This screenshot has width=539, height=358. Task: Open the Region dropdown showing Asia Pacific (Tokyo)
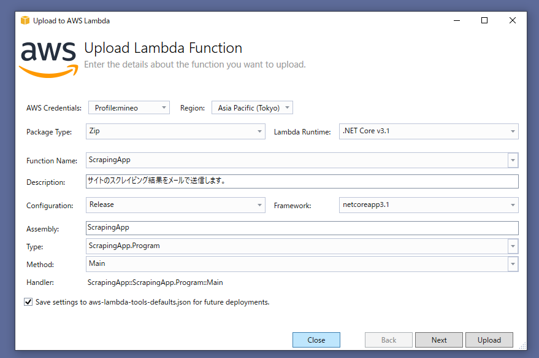(x=287, y=107)
